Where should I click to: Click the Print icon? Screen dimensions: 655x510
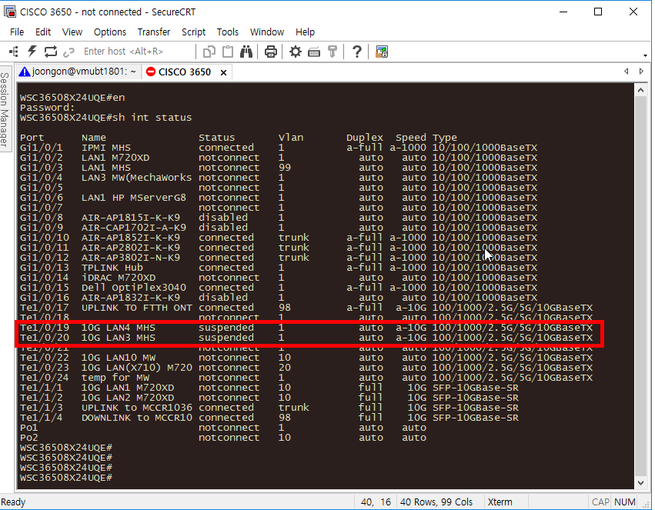tap(271, 52)
